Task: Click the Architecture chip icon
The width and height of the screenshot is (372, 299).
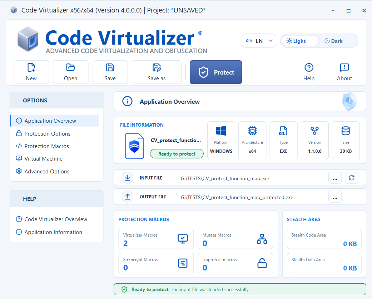Action: point(252,131)
